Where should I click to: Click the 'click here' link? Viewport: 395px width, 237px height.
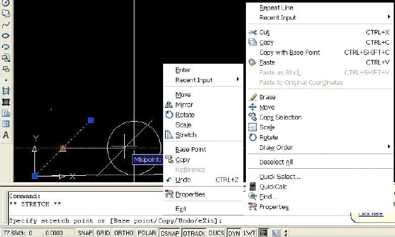(371, 214)
